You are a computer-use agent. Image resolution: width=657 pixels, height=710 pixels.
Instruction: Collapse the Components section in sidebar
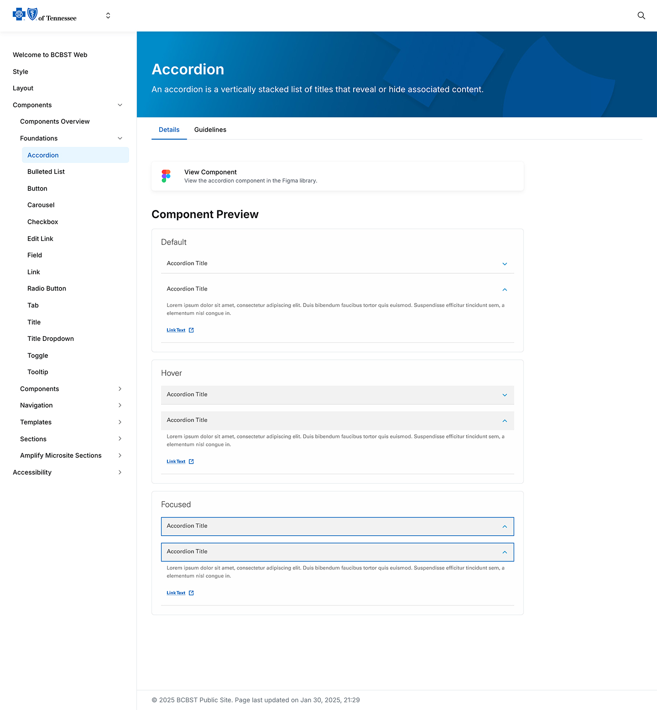pos(120,105)
